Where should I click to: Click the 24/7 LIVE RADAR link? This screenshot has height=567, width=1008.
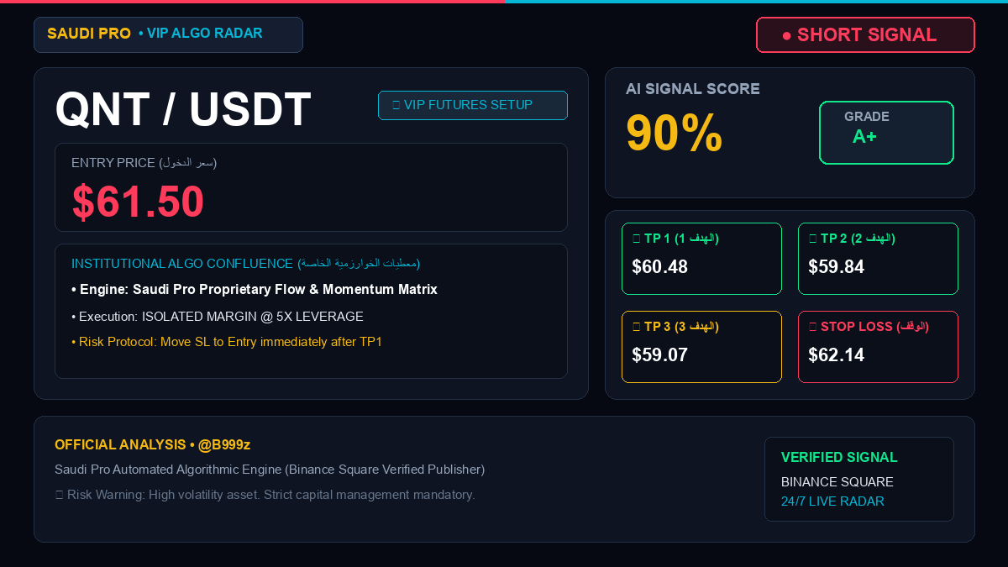click(x=832, y=501)
